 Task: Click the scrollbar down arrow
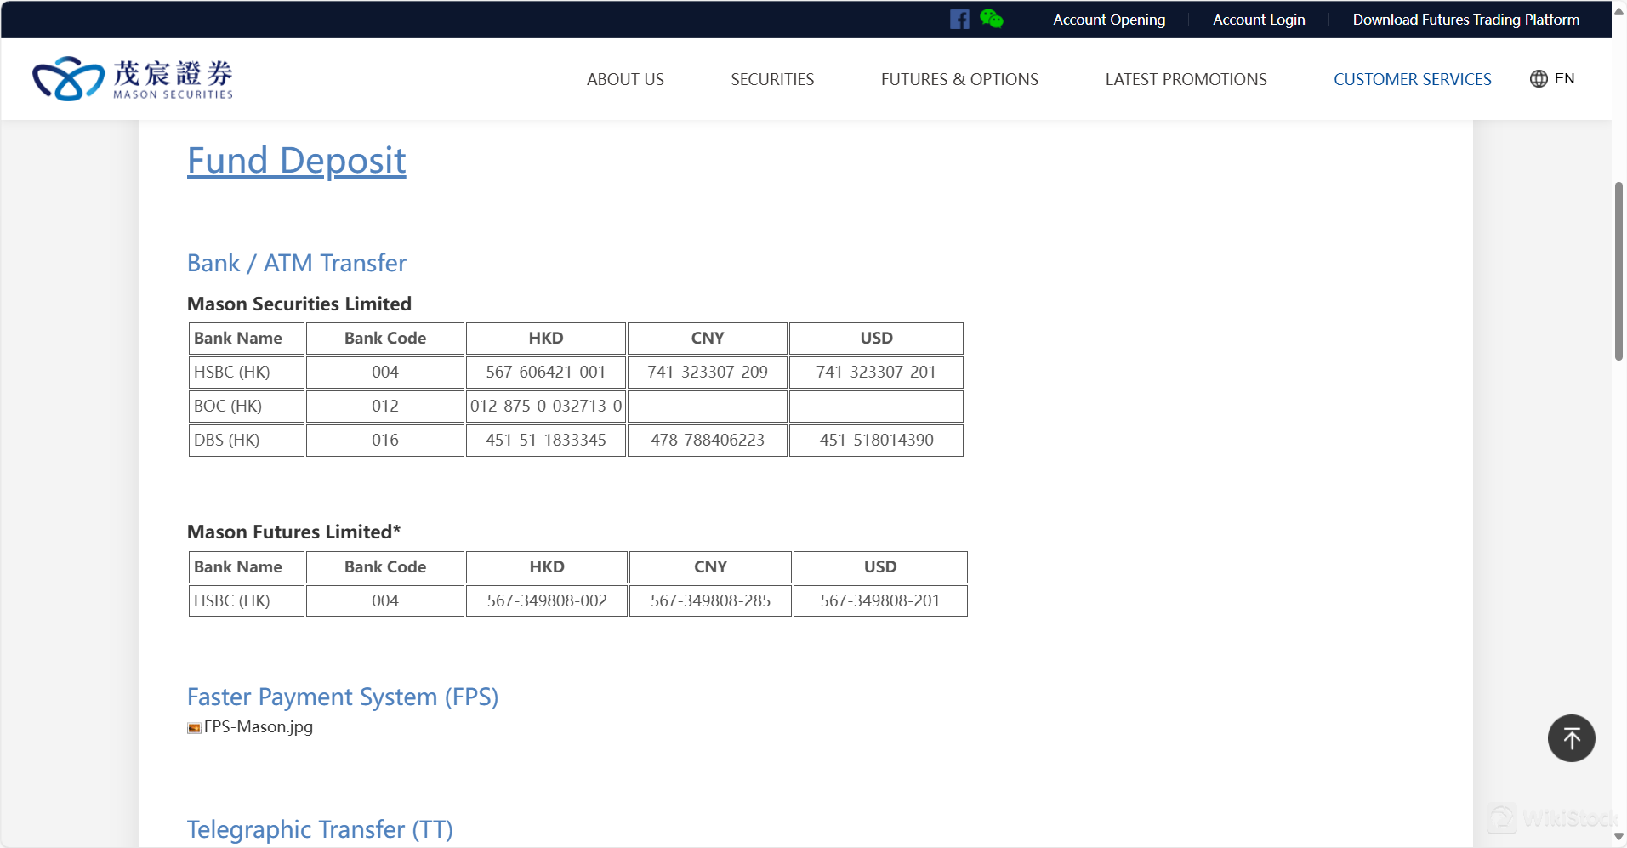pos(1618,837)
